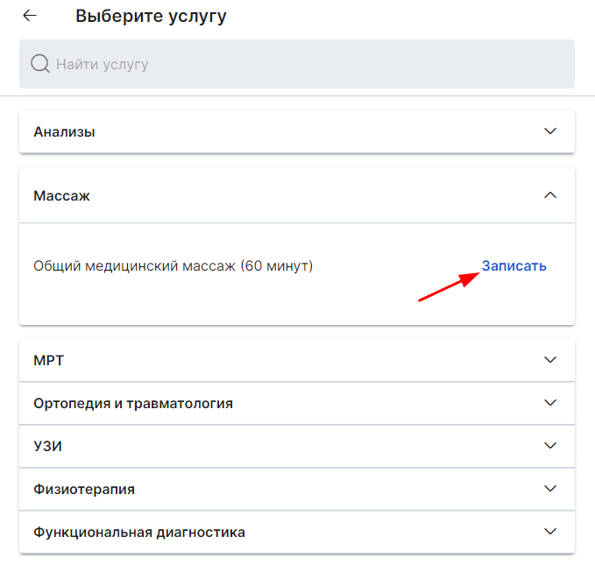
Task: Click the magnifier search icon
Action: tap(40, 64)
